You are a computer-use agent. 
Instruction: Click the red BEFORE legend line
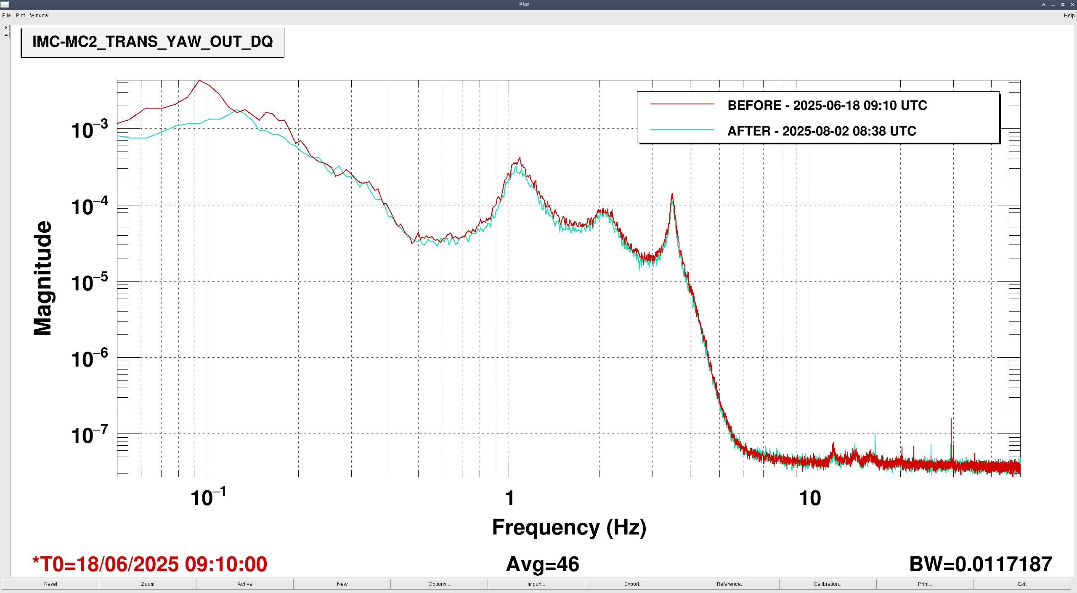[x=682, y=104]
